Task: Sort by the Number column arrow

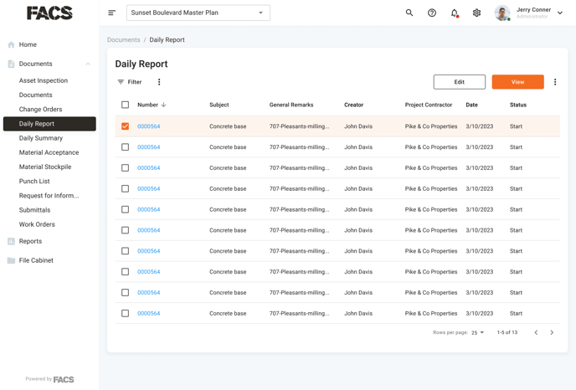Action: [164, 105]
